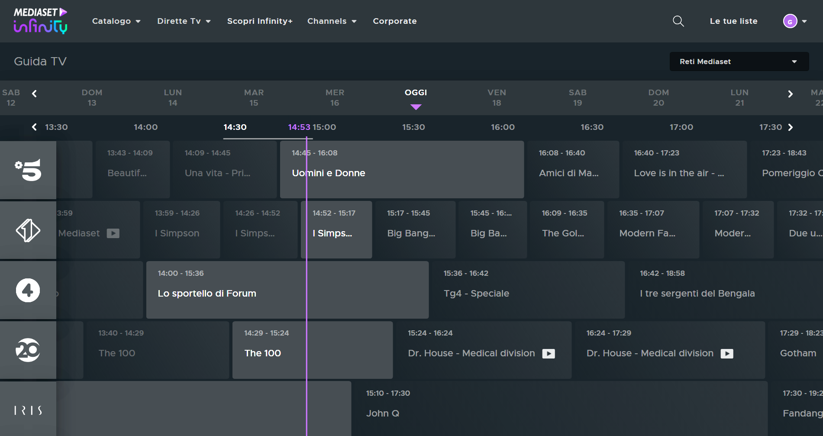Switch to the Corporate menu item
Image resolution: width=823 pixels, height=436 pixels.
(x=394, y=21)
